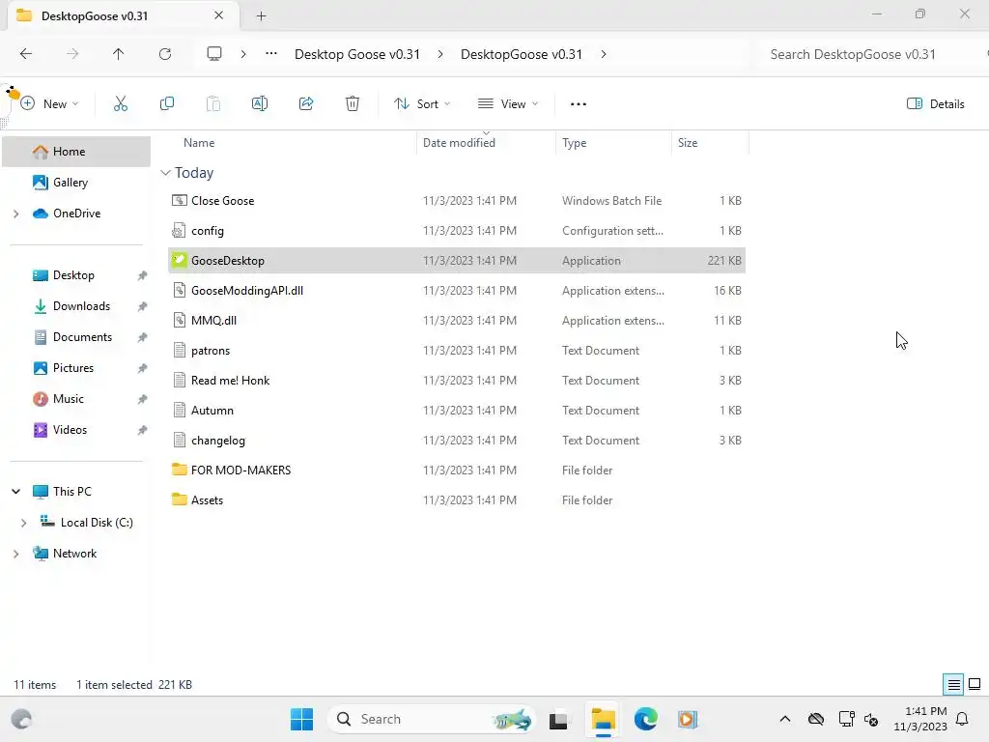The image size is (989, 742).
Task: Open the notifications bell
Action: click(x=963, y=719)
